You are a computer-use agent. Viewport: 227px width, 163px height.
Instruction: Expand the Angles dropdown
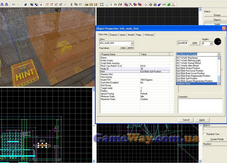coord(211,43)
